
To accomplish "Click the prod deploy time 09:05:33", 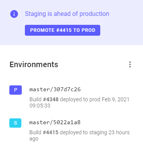I will pos(40,106).
